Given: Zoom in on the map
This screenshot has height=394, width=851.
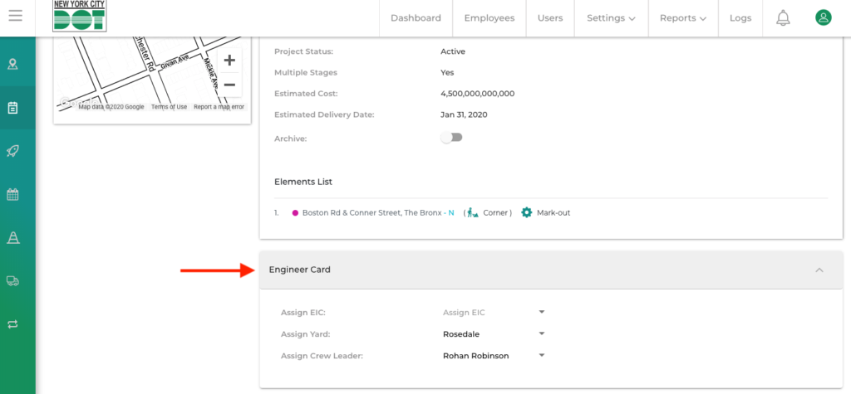Looking at the screenshot, I should click(x=230, y=61).
